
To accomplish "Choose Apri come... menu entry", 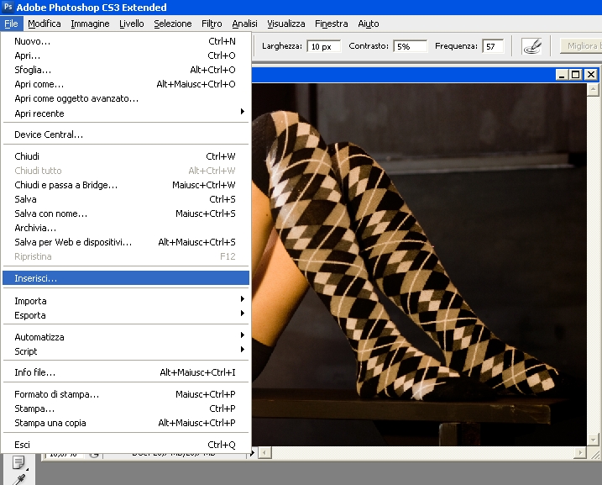I will click(126, 84).
